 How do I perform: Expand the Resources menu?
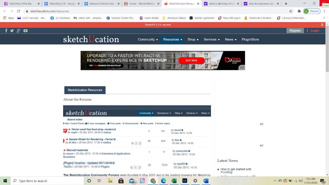tap(173, 39)
